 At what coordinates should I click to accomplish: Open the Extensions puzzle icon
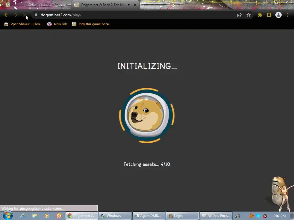[x=260, y=15]
